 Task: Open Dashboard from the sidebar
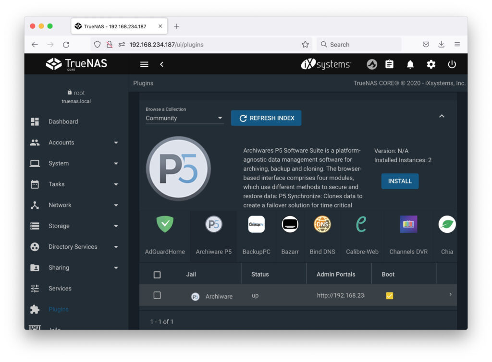[63, 121]
